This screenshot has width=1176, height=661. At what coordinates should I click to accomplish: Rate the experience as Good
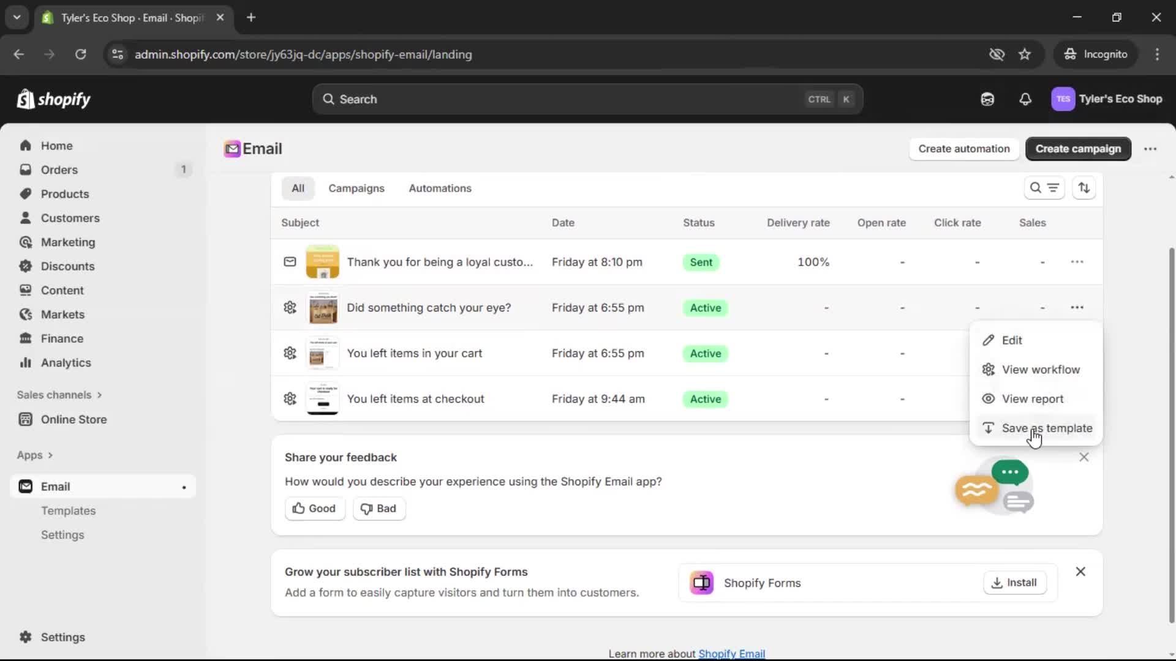pyautogui.click(x=314, y=509)
